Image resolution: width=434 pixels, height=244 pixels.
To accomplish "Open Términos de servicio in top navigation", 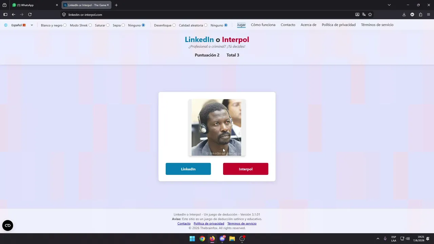I will [377, 25].
